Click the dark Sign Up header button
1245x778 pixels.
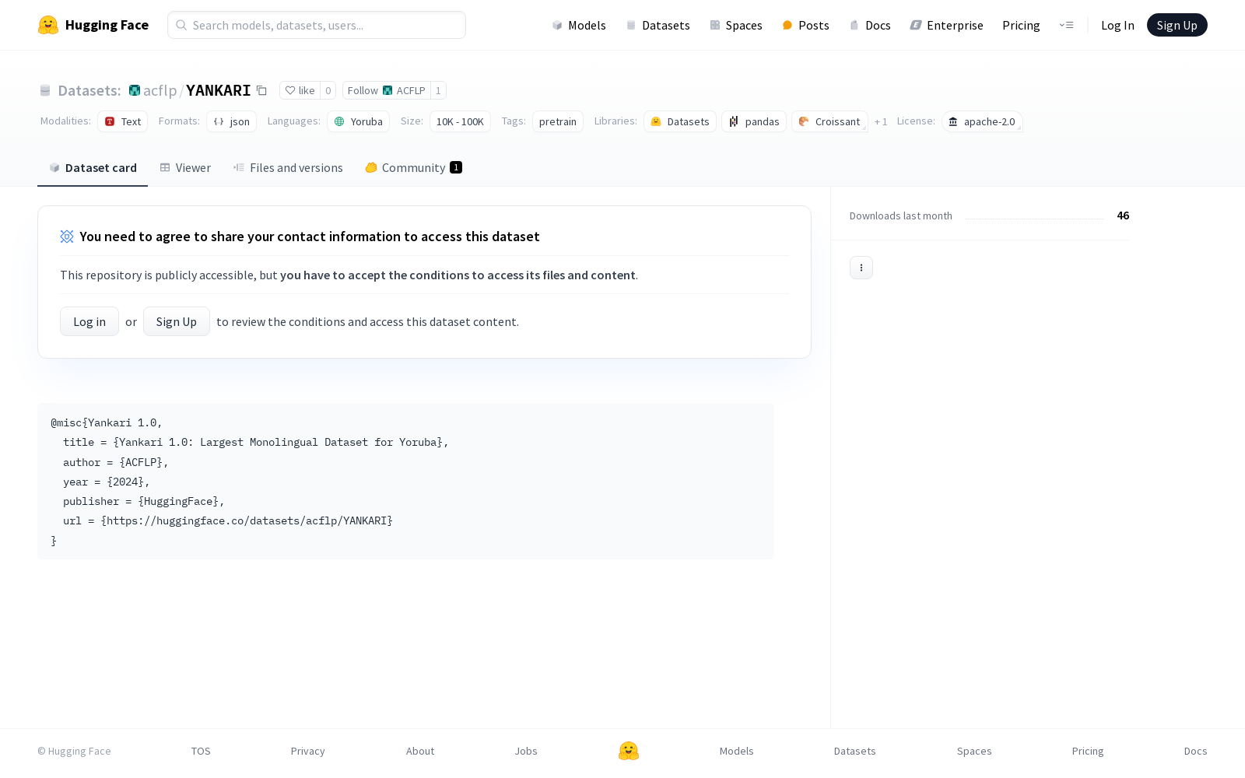point(1177,25)
